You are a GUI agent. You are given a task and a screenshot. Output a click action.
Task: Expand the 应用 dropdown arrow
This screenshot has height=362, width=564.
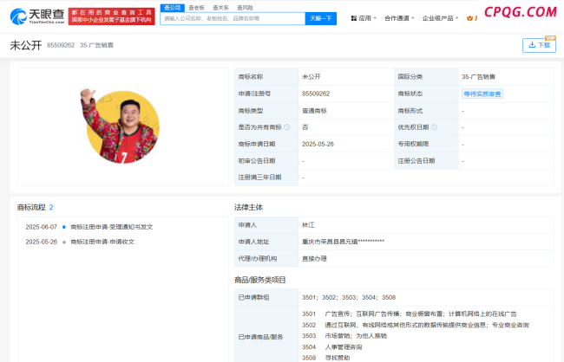coord(375,18)
